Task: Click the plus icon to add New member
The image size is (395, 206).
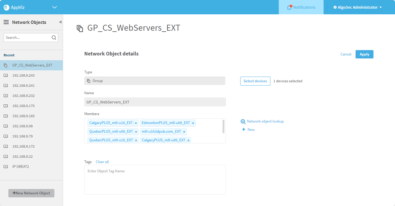Action: click(244, 130)
